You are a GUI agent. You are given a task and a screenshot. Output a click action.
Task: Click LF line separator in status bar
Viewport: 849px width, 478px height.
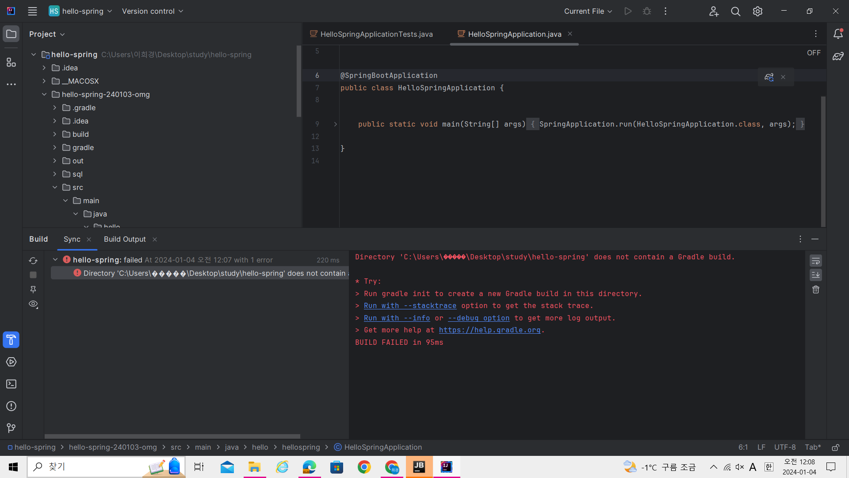coord(761,447)
